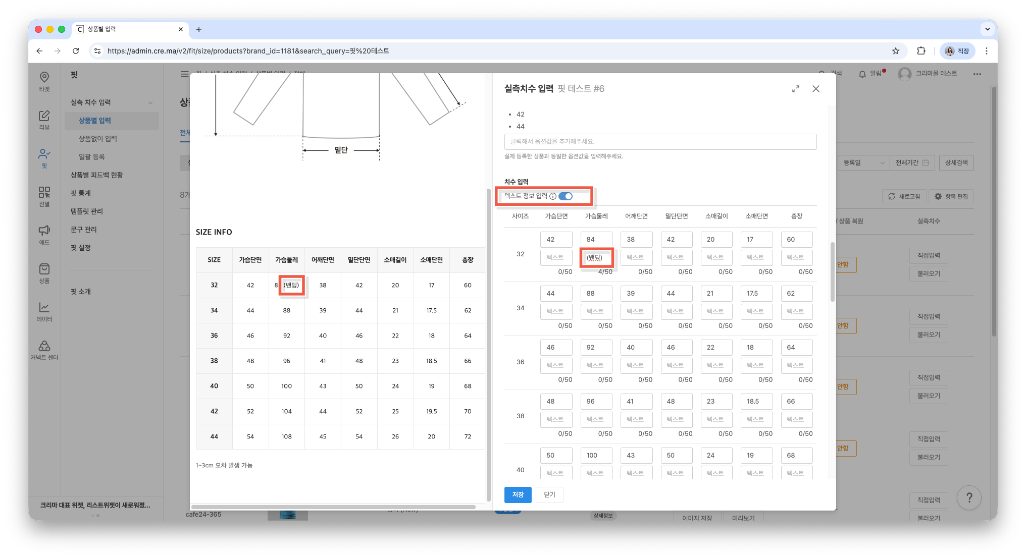The width and height of the screenshot is (1026, 558).
Task: Open the 전체기간 date picker
Action: [x=912, y=162]
